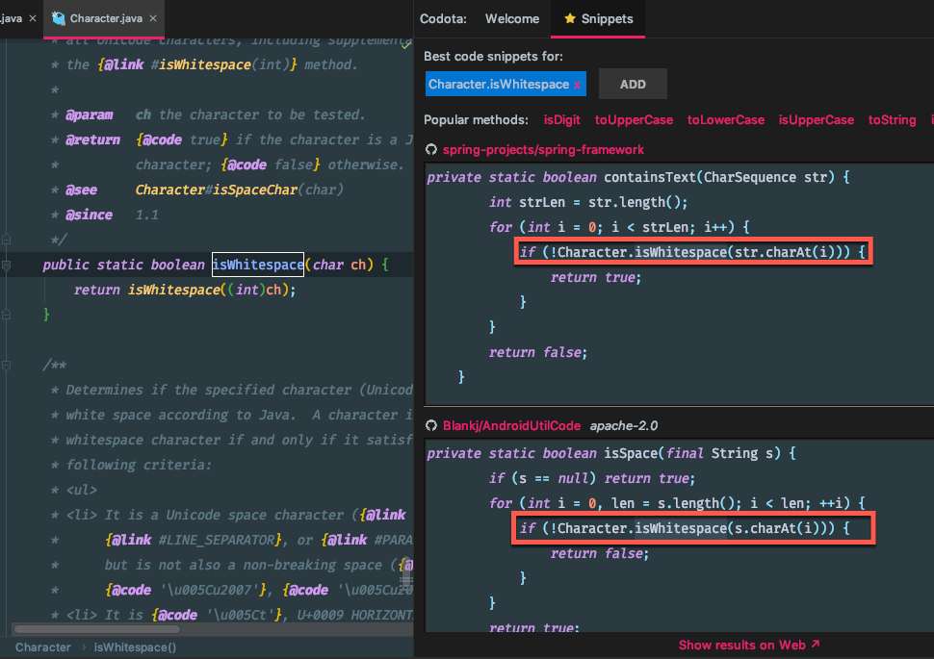
Task: Choose isDigit from popular methods
Action: coord(562,120)
